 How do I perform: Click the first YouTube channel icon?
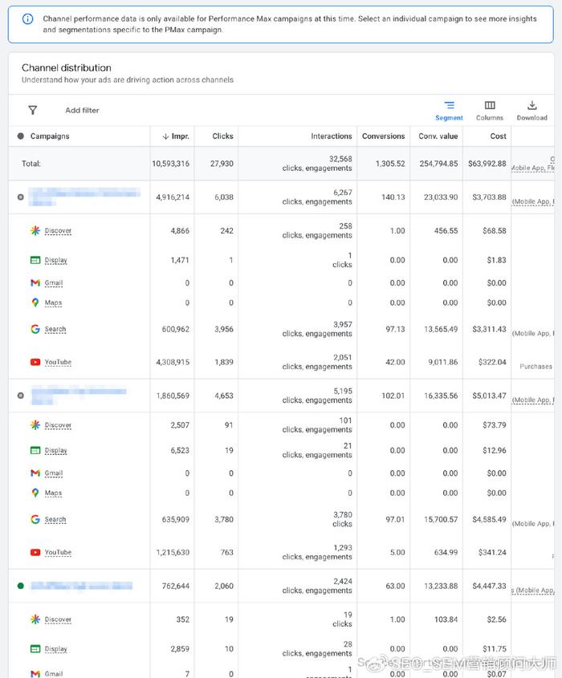tap(35, 362)
